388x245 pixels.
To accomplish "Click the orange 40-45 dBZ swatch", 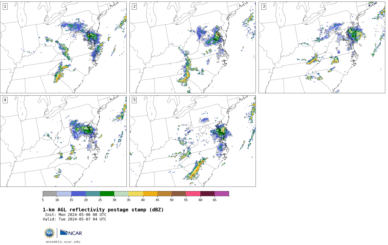I will (150, 194).
